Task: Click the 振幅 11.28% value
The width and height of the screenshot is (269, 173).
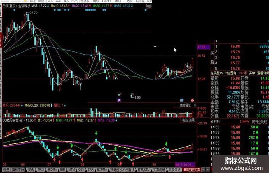Action: click(234, 93)
